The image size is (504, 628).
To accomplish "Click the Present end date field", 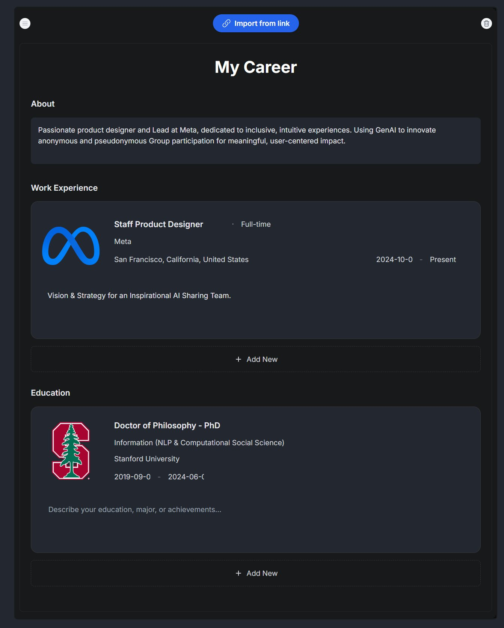I will [443, 259].
